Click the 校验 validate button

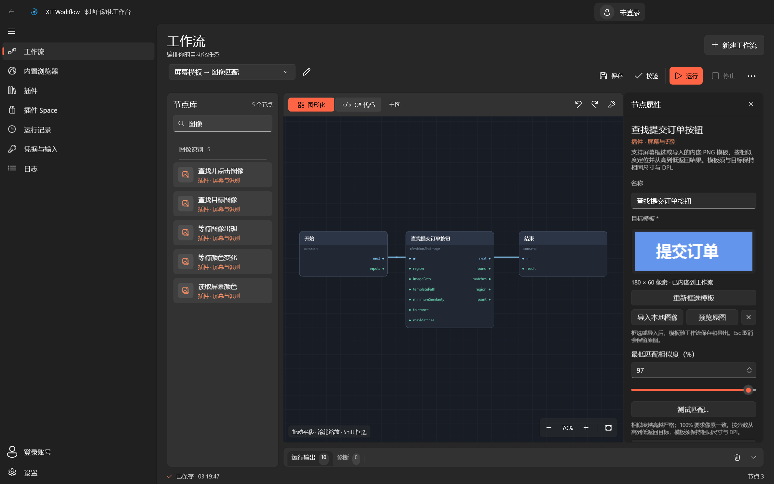(646, 76)
